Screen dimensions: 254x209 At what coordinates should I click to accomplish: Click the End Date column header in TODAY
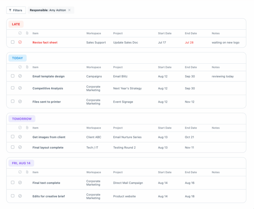[190, 67]
